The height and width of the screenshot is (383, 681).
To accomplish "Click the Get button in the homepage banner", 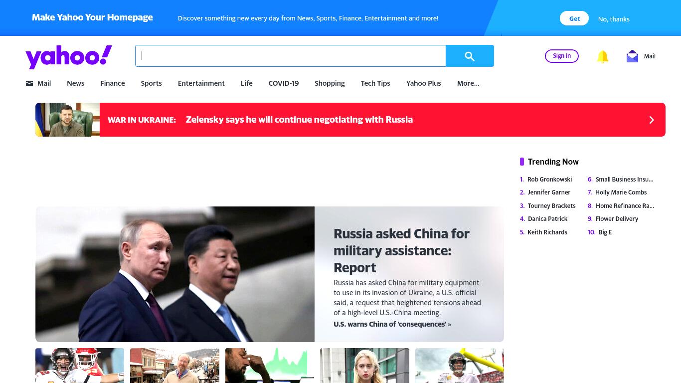I will click(574, 18).
